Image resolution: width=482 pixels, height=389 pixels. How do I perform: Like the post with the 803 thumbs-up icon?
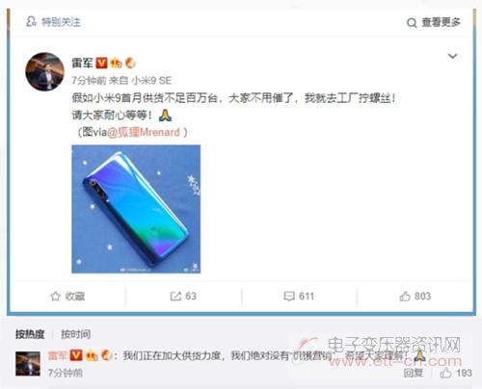coord(405,296)
